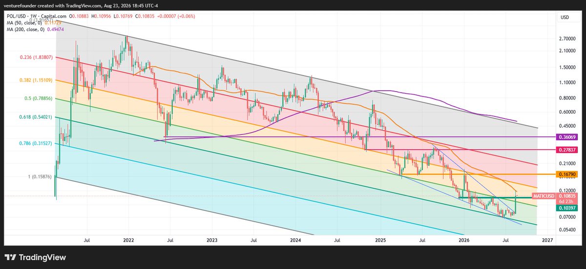
Task: Click the current price label 0.10835
Action: tap(568, 196)
